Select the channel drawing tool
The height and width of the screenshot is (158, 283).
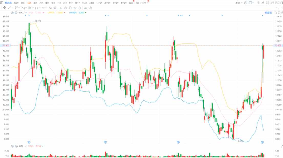tap(16, 8)
